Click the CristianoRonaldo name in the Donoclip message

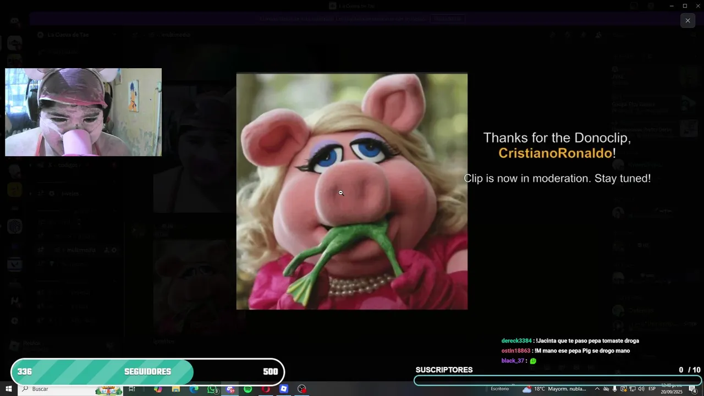pos(555,153)
